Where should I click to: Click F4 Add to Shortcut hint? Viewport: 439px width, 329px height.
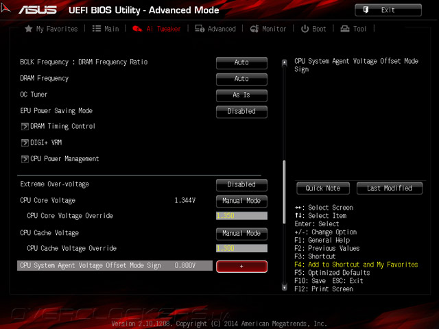click(356, 265)
